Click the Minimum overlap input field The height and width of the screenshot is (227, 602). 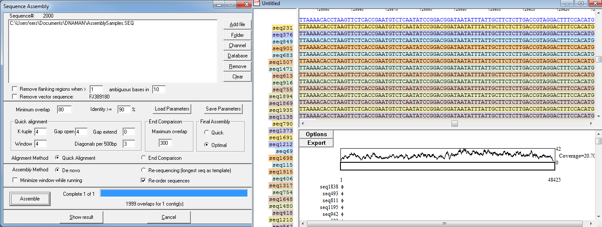coord(64,110)
